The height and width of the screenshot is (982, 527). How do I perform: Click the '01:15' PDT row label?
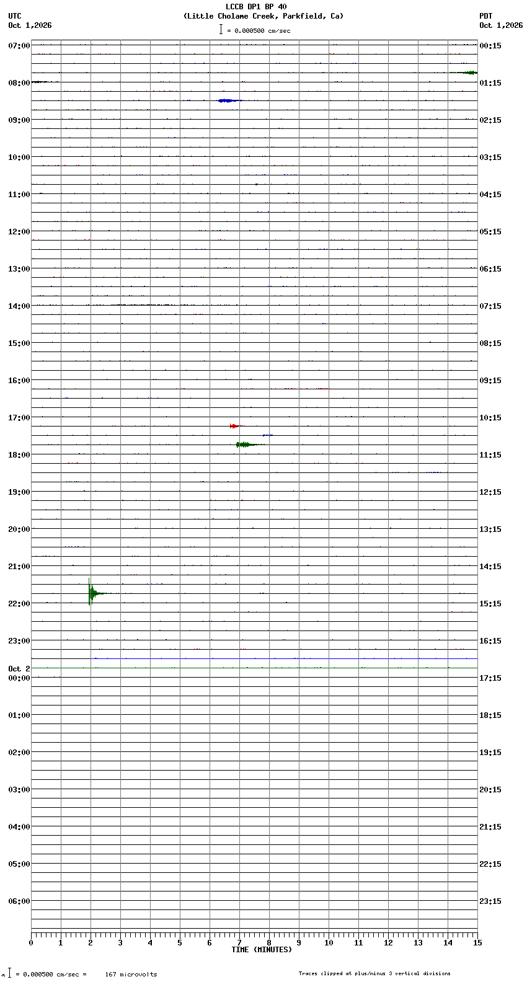[x=490, y=83]
